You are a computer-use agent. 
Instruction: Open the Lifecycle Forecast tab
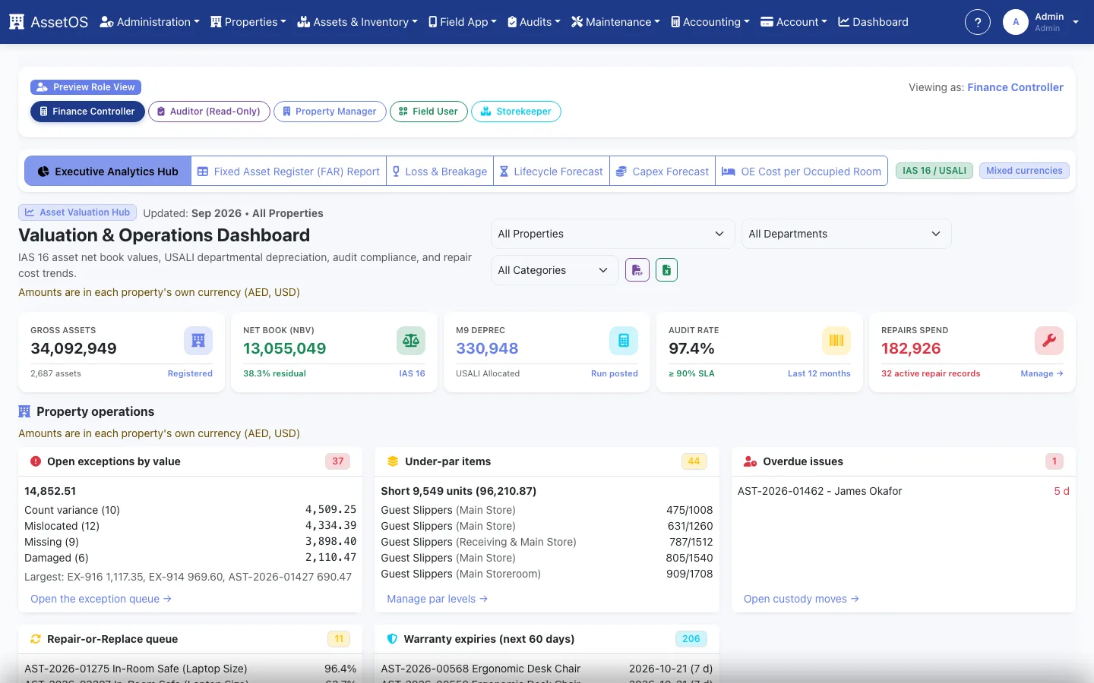[551, 172]
